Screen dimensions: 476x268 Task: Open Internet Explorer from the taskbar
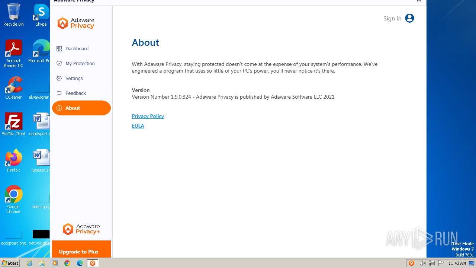pyautogui.click(x=30, y=263)
